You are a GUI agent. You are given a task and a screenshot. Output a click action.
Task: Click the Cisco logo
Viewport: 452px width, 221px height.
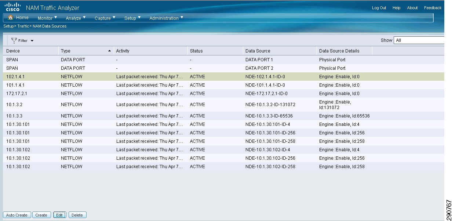click(x=12, y=7)
